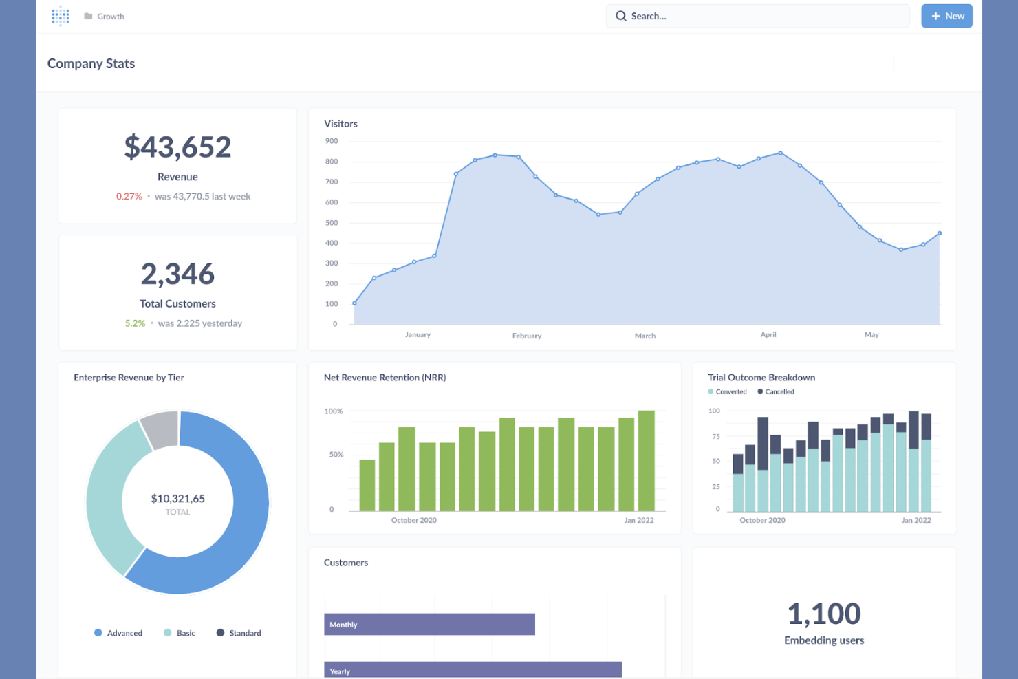Click the plus icon inside the New button
1018x679 pixels.
[x=935, y=15]
